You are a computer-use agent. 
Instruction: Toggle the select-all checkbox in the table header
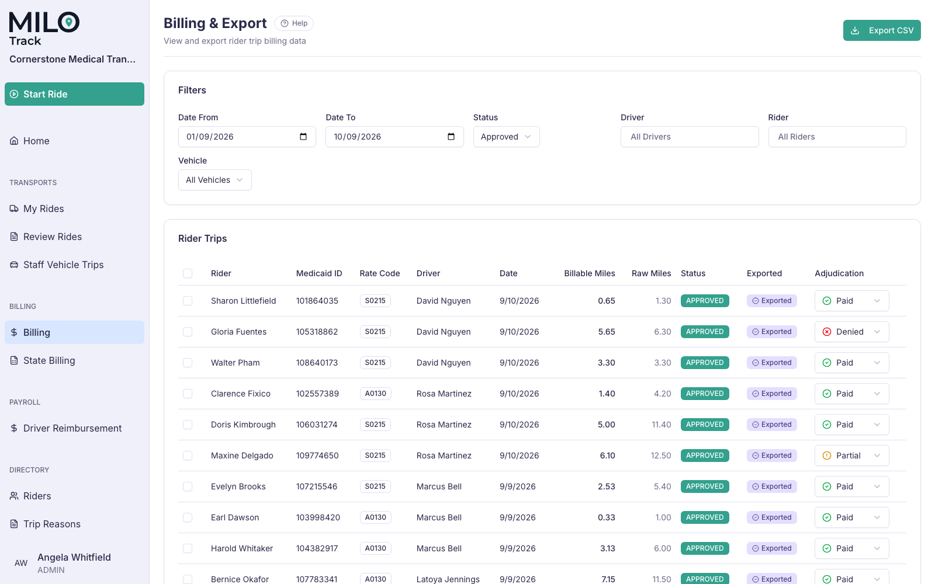188,273
